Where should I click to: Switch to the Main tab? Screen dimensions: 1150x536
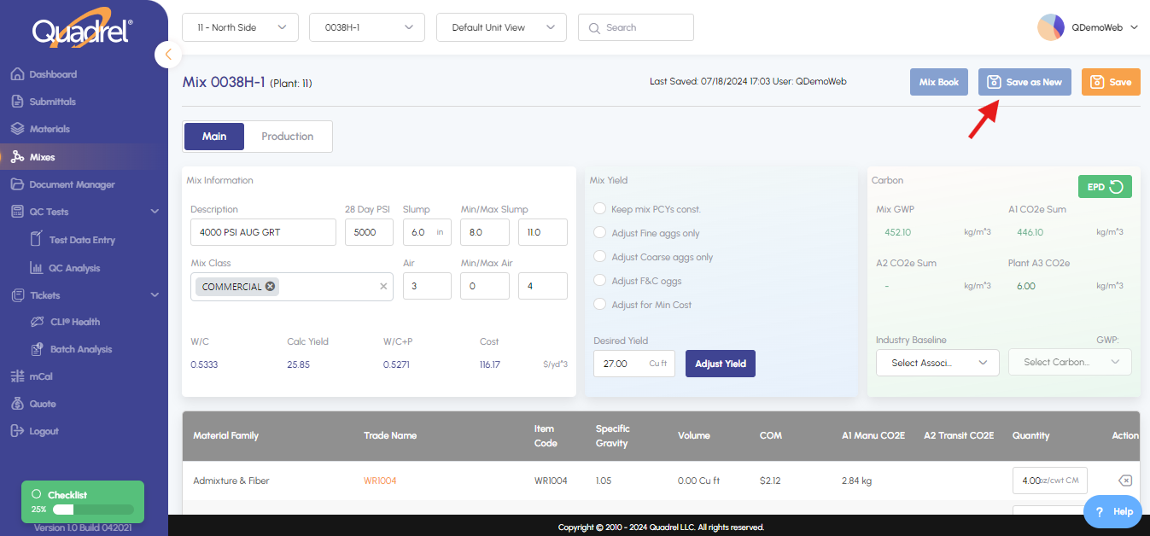214,137
